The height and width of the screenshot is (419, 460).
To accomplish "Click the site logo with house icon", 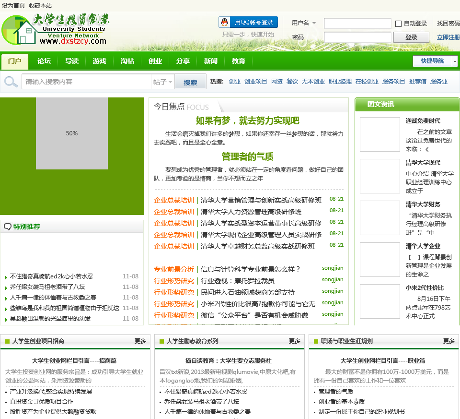I will point(56,29).
